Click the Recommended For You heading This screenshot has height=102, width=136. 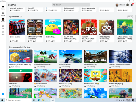20,47
